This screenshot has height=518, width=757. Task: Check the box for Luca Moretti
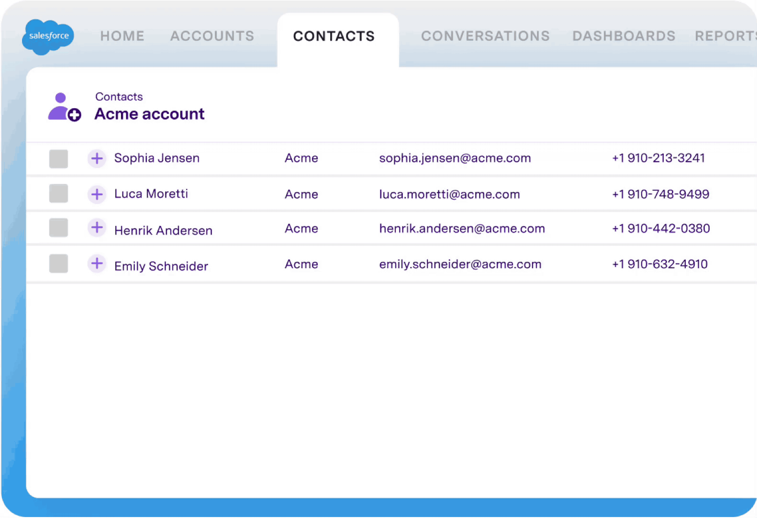(x=58, y=193)
